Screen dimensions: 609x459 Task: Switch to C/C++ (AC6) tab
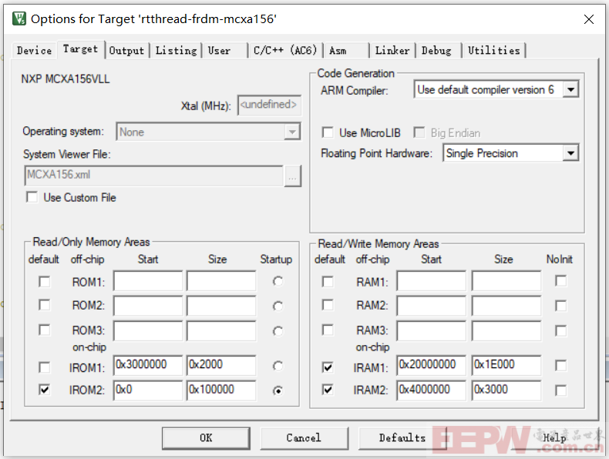285,50
